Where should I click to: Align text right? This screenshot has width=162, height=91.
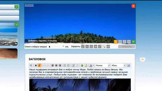coord(60,65)
